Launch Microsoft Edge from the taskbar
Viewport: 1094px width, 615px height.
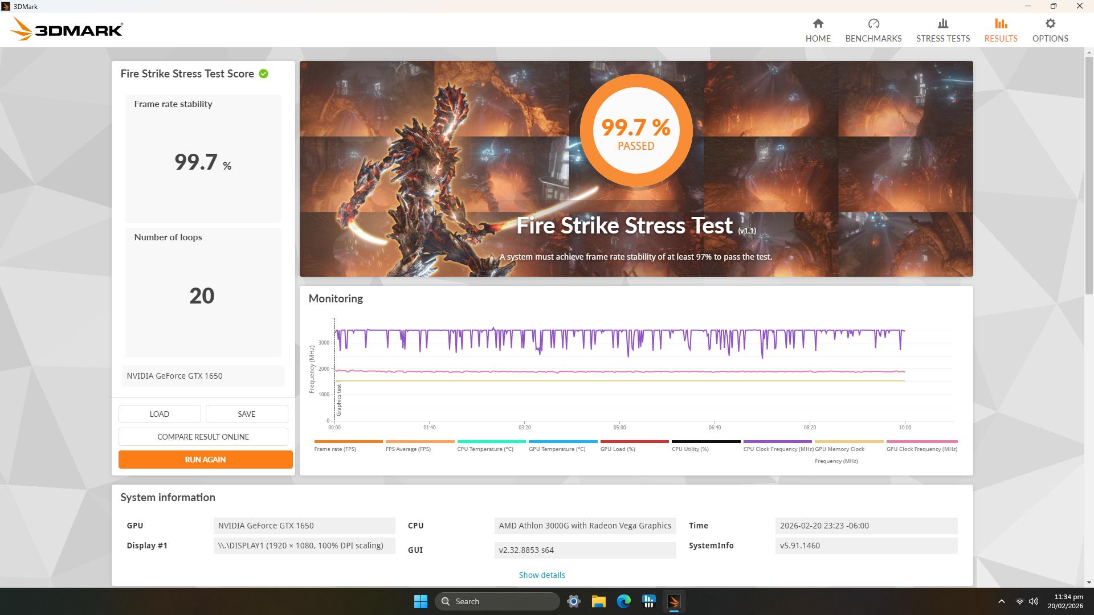pyautogui.click(x=624, y=601)
